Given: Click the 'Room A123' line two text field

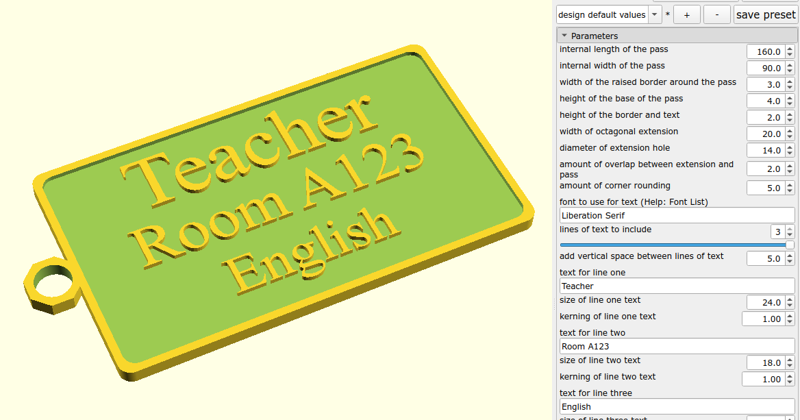Looking at the screenshot, I should pyautogui.click(x=677, y=346).
